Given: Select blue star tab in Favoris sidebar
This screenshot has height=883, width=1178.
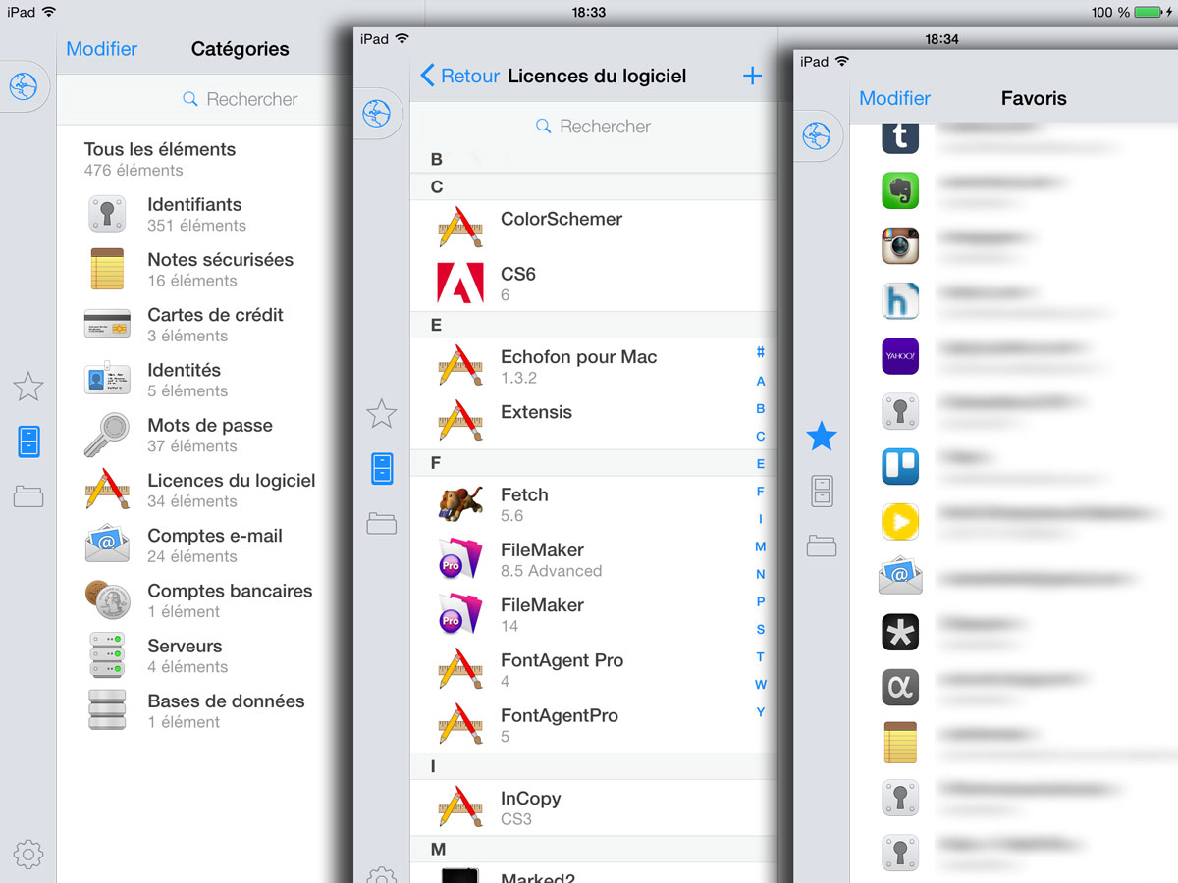Looking at the screenshot, I should 822,436.
